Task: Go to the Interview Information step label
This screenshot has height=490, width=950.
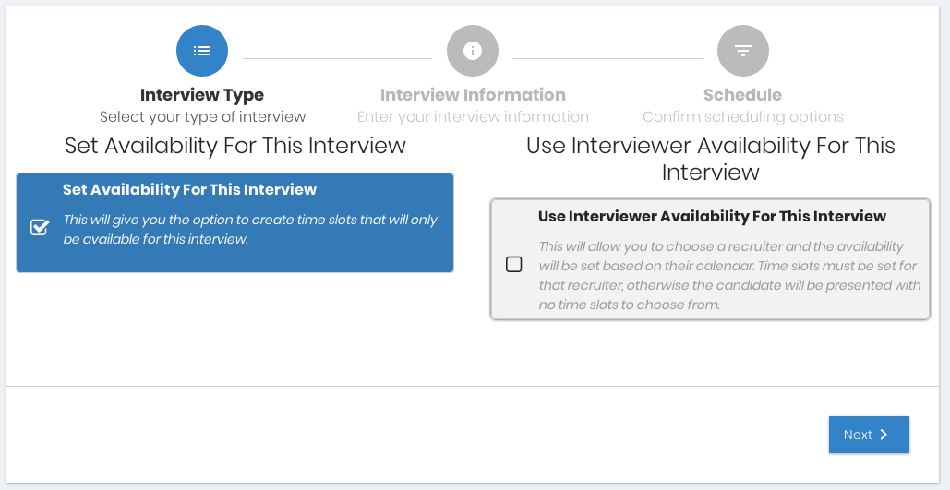Action: click(473, 95)
